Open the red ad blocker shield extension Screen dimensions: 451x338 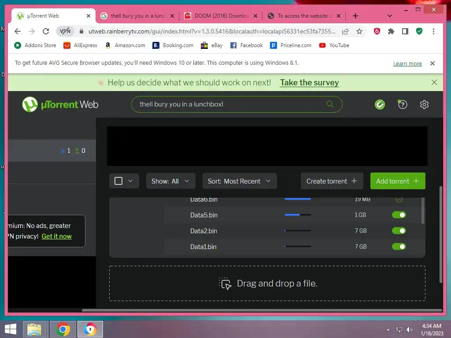point(377,31)
